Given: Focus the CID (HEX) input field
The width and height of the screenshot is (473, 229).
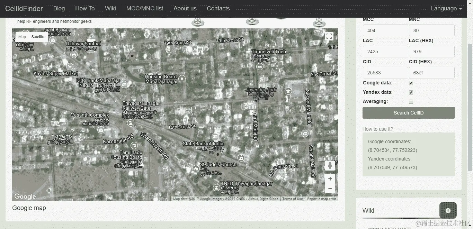Looking at the screenshot, I should click(431, 73).
